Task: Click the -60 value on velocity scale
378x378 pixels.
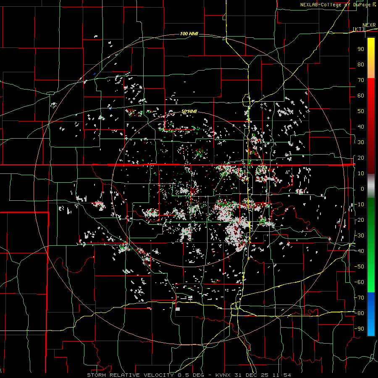Action: [359, 282]
